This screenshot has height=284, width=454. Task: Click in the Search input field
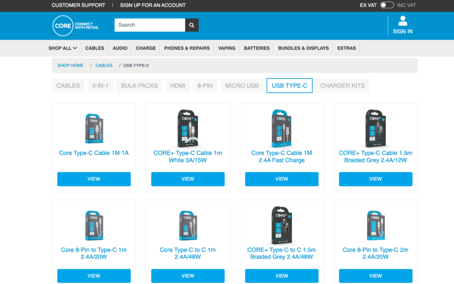[150, 25]
